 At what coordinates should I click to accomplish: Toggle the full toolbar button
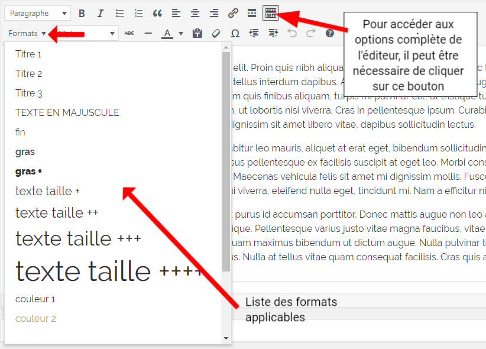(271, 12)
